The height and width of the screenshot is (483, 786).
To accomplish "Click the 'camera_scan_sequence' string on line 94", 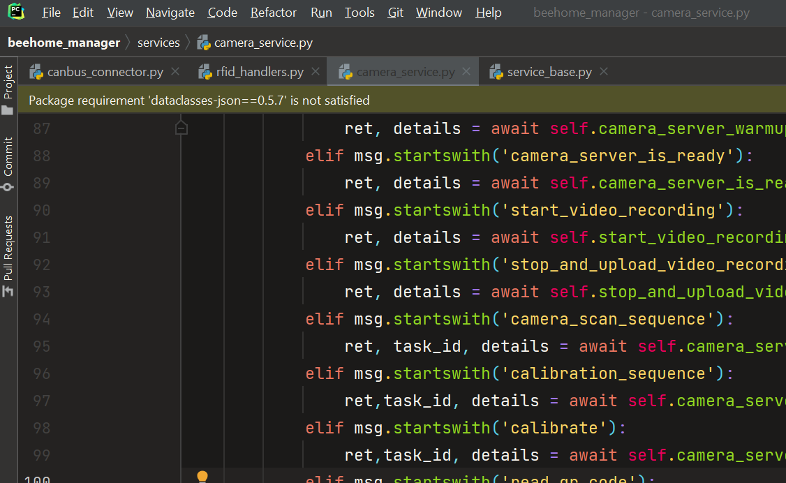I will coord(607,319).
